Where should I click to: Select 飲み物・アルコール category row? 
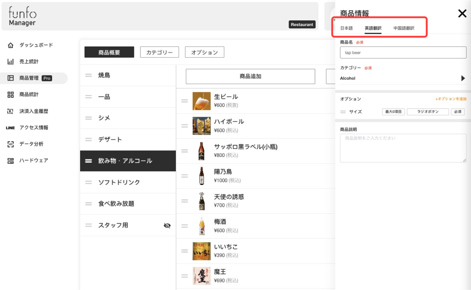[x=128, y=161]
